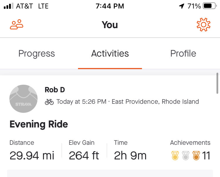Open Rob D's athlete name link

point(55,90)
